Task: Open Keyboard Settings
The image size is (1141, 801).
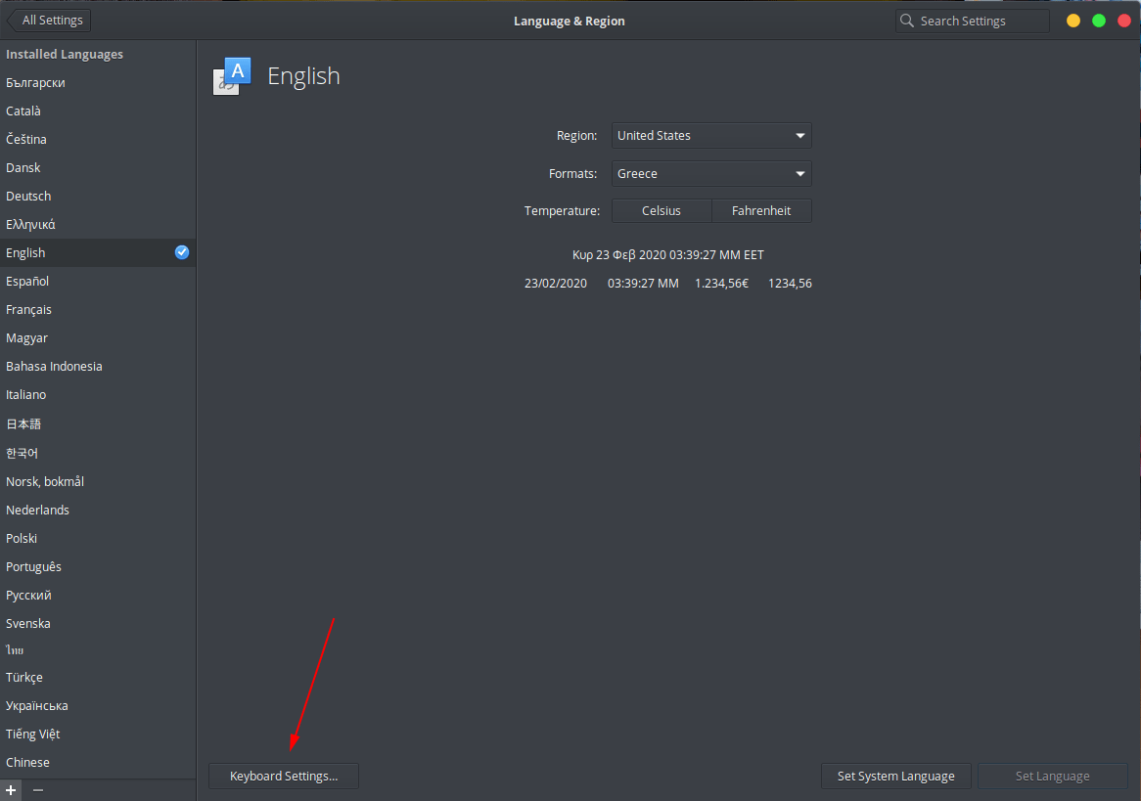Action: click(284, 776)
